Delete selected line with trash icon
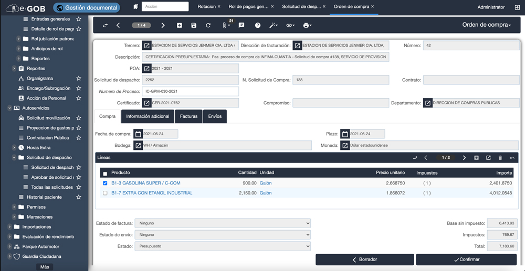The height and width of the screenshot is (271, 525). [500, 158]
